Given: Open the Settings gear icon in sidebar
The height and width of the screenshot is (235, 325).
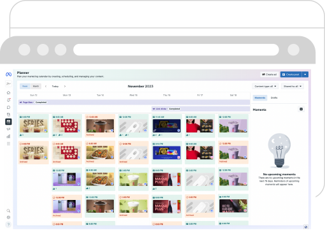Looking at the screenshot, I should [x=8, y=217].
